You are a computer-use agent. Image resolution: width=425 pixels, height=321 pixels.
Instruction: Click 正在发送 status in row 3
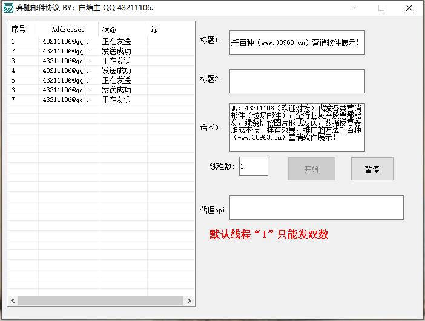pyautogui.click(x=117, y=61)
